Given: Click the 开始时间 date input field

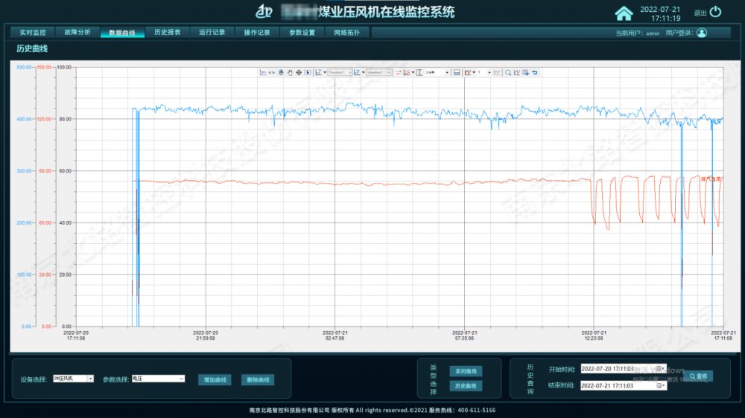Looking at the screenshot, I should (617, 369).
